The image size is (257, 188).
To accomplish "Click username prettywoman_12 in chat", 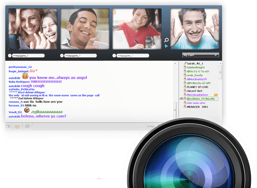I will point(20,67).
